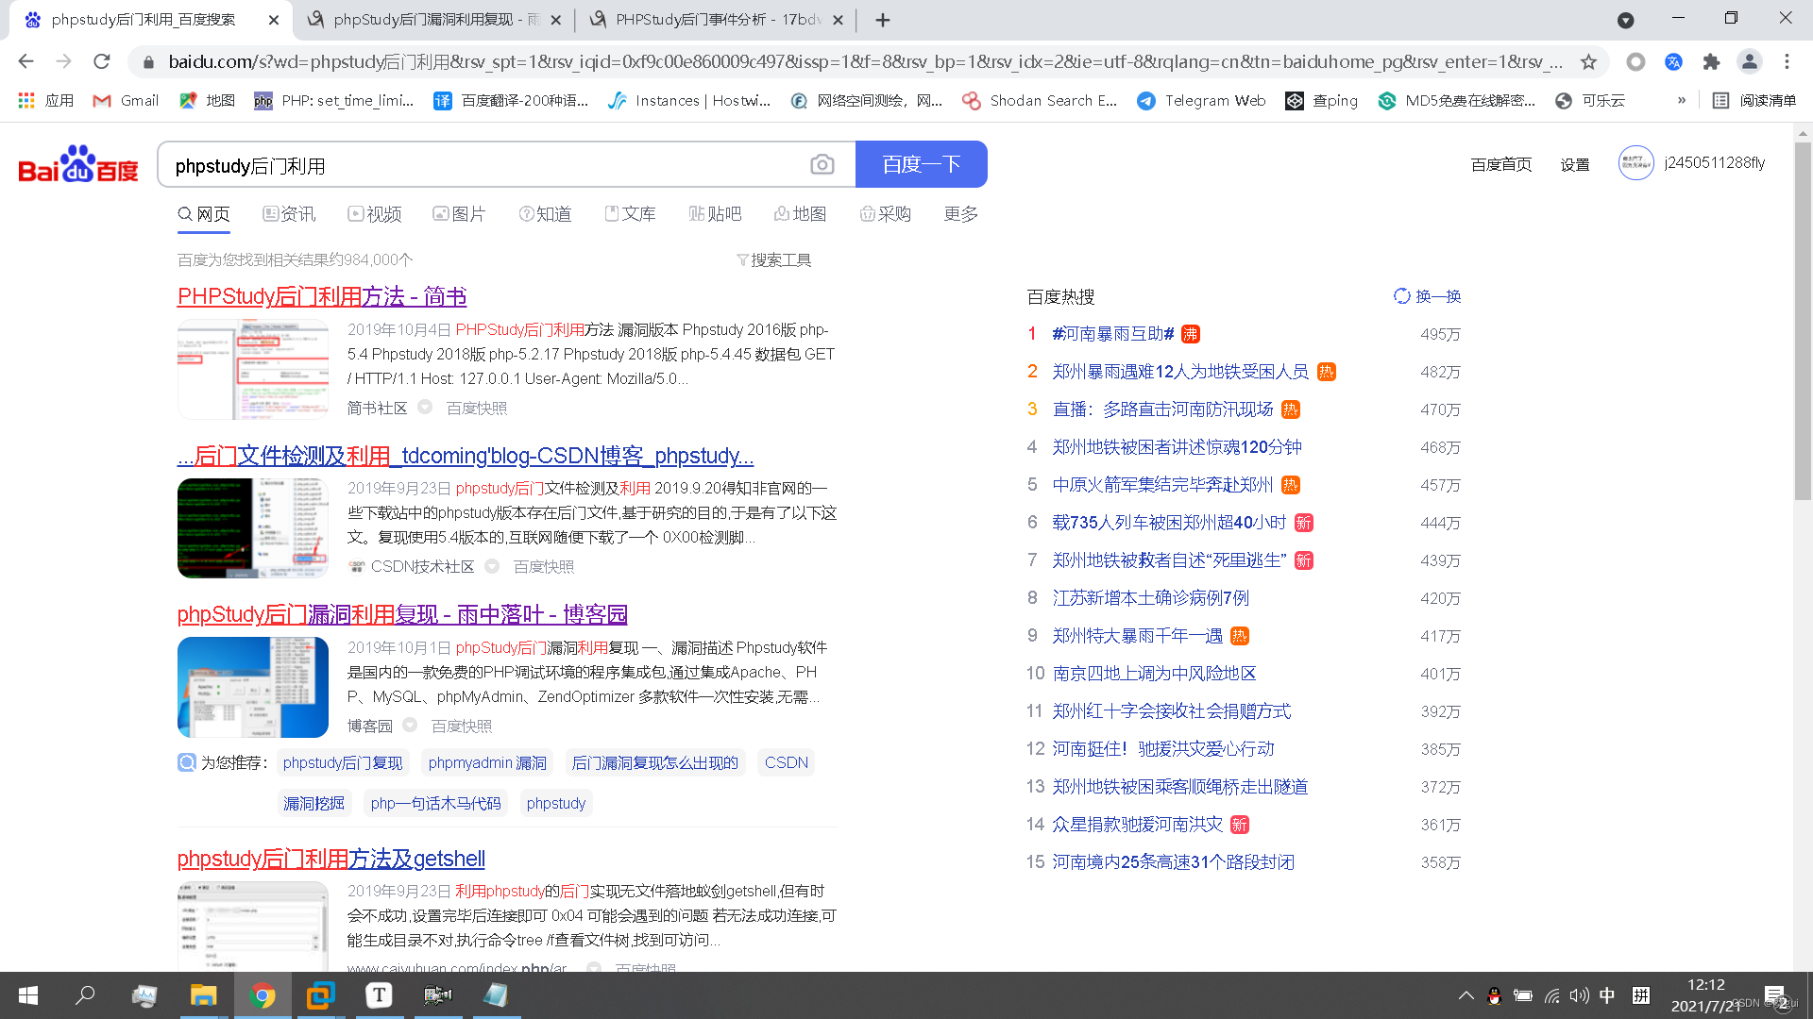The width and height of the screenshot is (1813, 1019).
Task: Open the reading list button
Action: click(x=1754, y=100)
